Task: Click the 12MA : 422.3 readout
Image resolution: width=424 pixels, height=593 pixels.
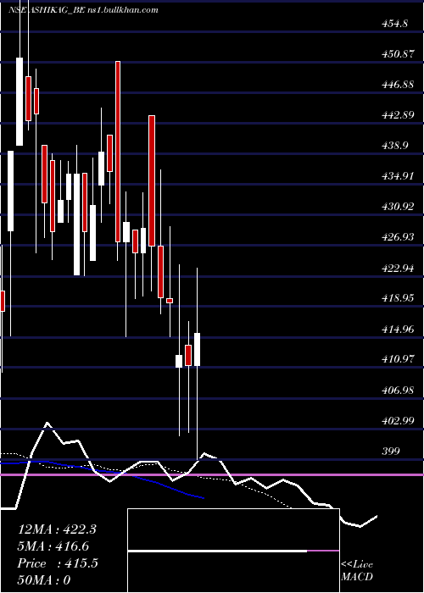Action: point(57,529)
